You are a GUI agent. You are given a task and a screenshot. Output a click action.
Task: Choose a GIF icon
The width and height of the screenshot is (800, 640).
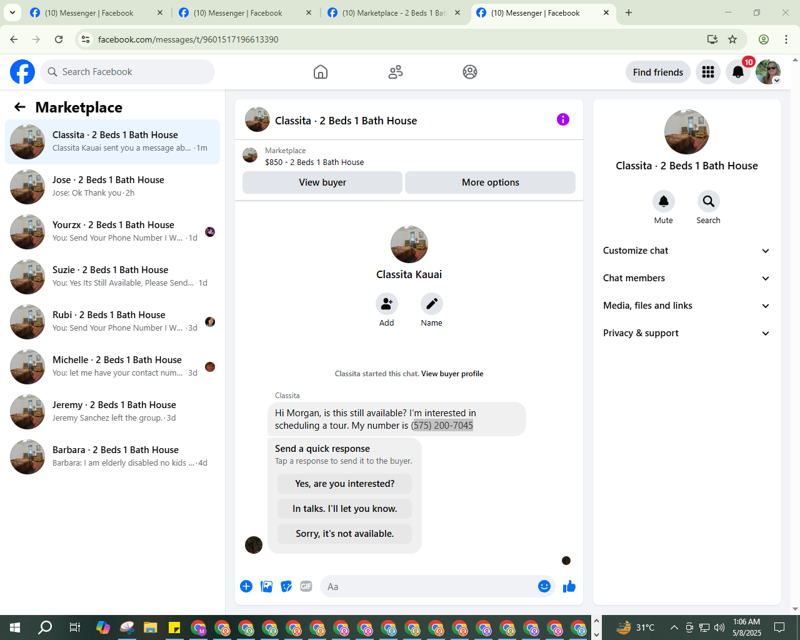pos(306,586)
